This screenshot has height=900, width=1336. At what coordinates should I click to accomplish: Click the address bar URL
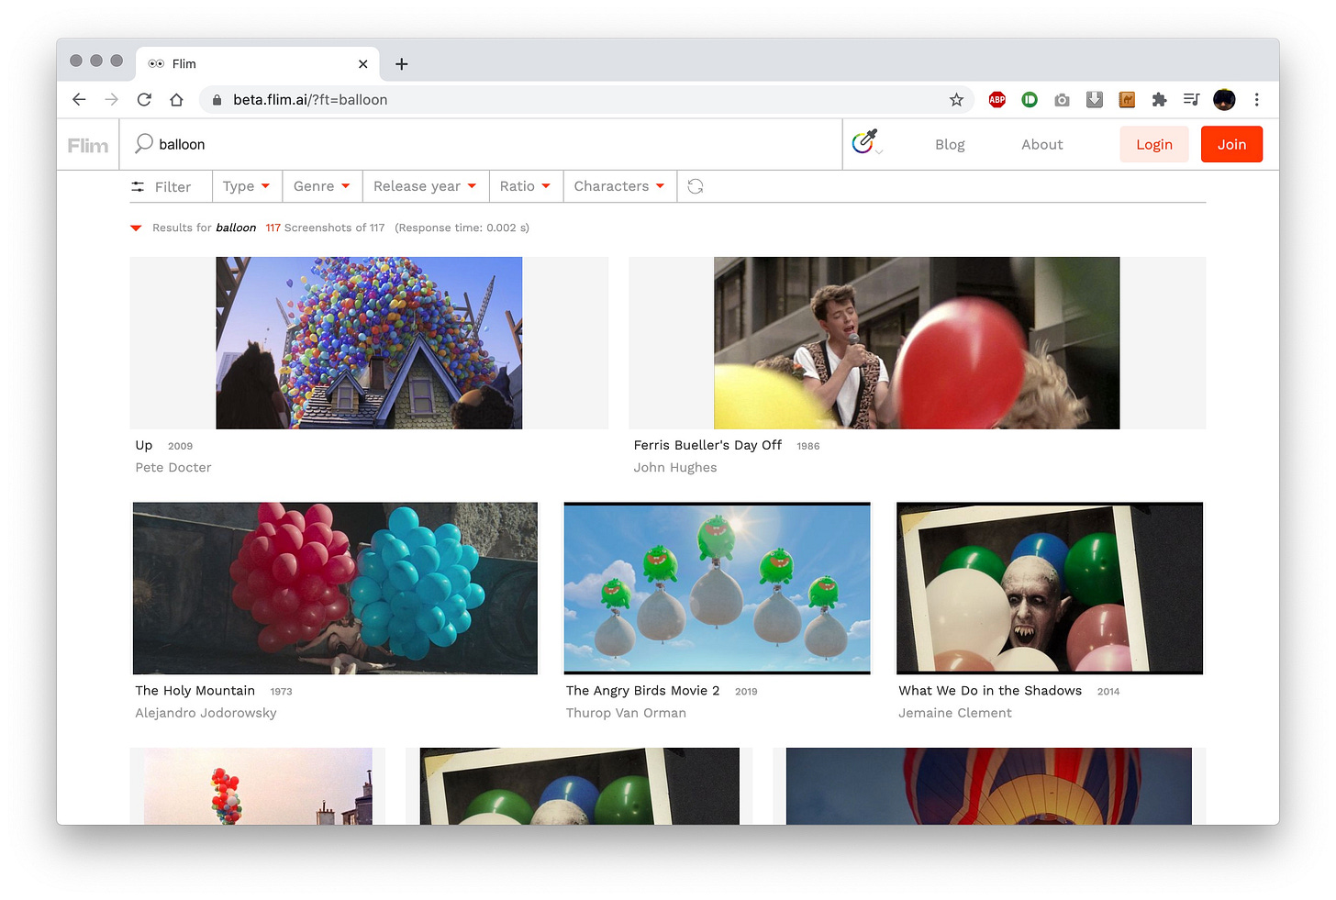coord(310,100)
